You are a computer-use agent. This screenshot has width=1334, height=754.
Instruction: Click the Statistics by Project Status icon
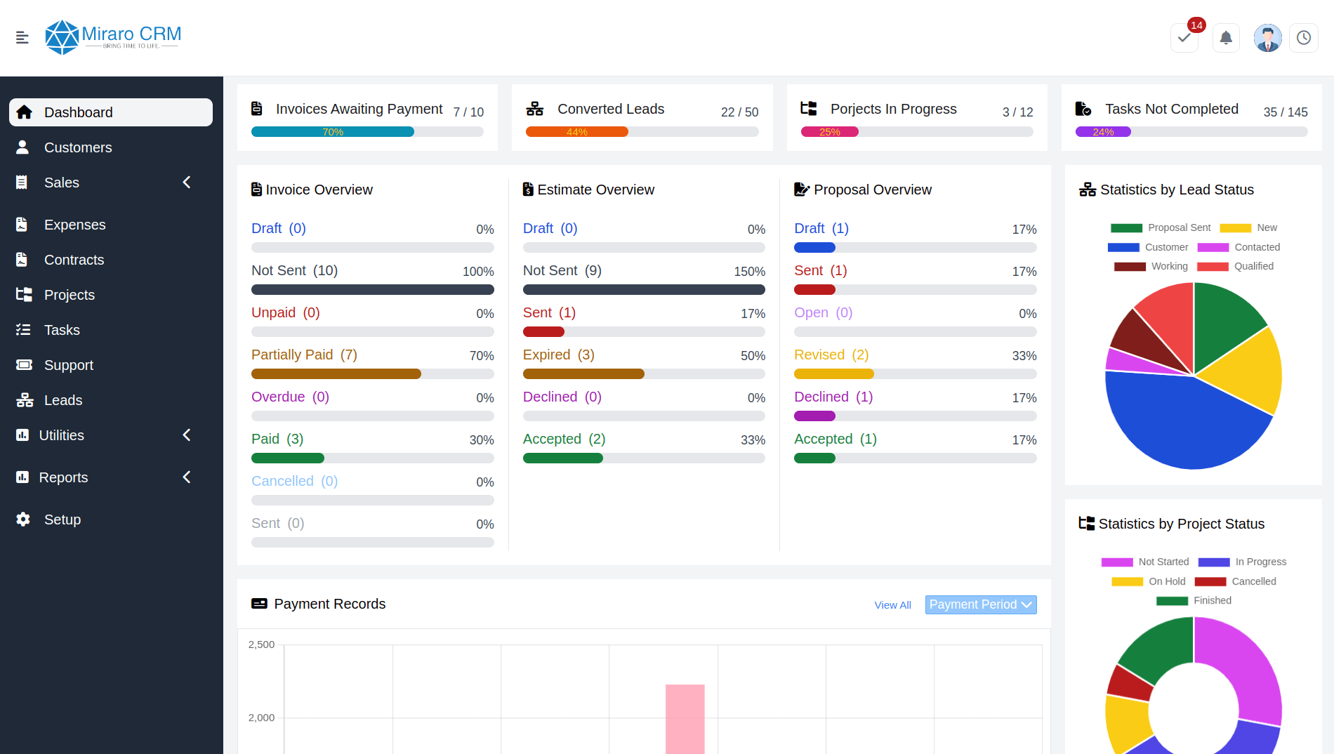click(x=1087, y=524)
